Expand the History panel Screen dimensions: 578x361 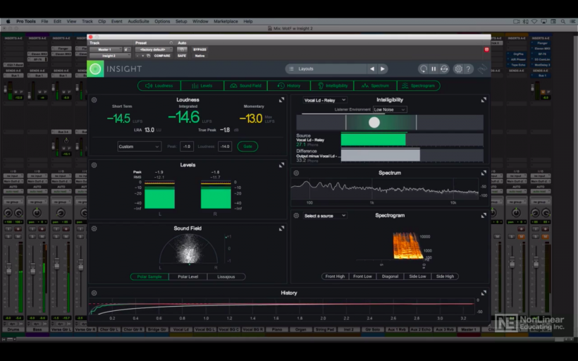tap(484, 293)
